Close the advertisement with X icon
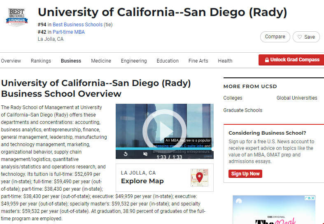 (313, 198)
